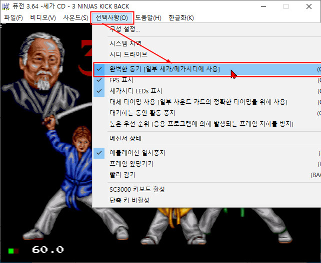Close the 선택사항(O) menu
The width and height of the screenshot is (321, 263).
tap(112, 18)
